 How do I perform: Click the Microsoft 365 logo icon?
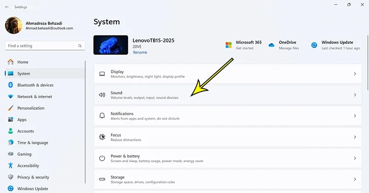[228, 45]
